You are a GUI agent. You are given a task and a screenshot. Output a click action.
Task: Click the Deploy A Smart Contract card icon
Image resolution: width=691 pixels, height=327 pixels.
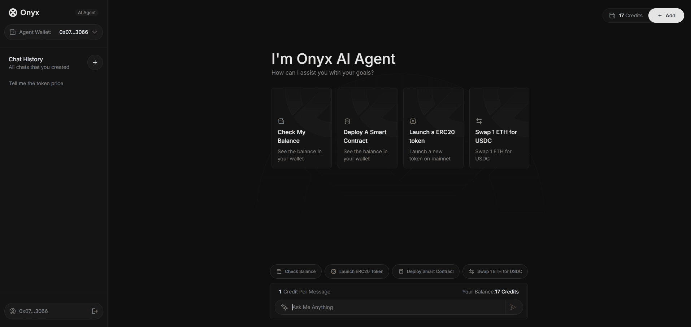pyautogui.click(x=347, y=121)
